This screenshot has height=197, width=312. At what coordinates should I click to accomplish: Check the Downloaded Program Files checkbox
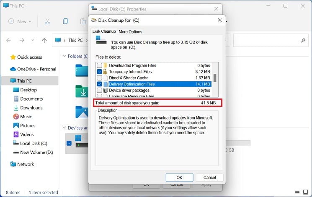[99, 65]
